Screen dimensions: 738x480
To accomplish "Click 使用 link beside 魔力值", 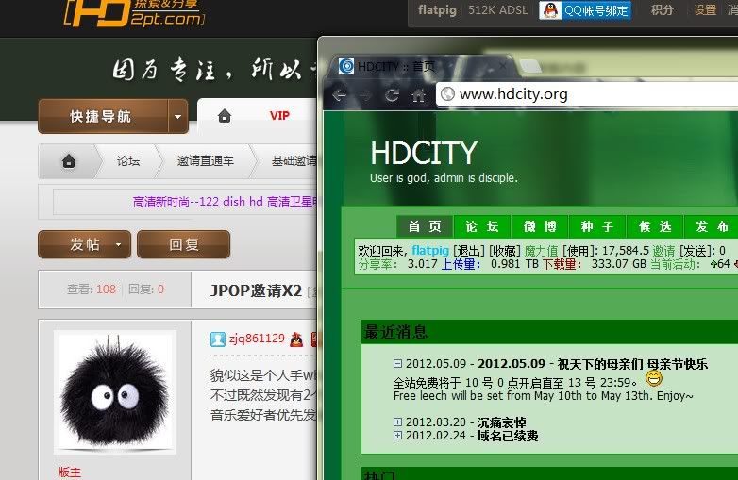I will tap(578, 251).
